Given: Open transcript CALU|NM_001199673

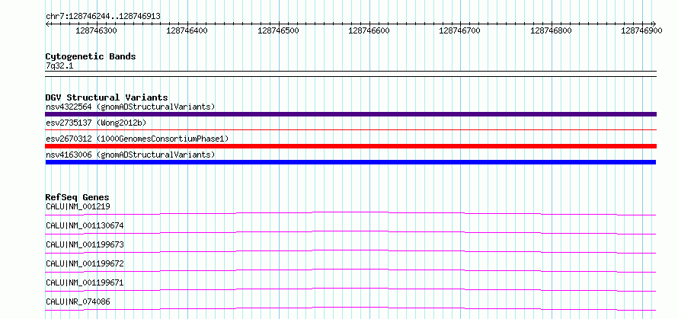Looking at the screenshot, I should point(85,244).
